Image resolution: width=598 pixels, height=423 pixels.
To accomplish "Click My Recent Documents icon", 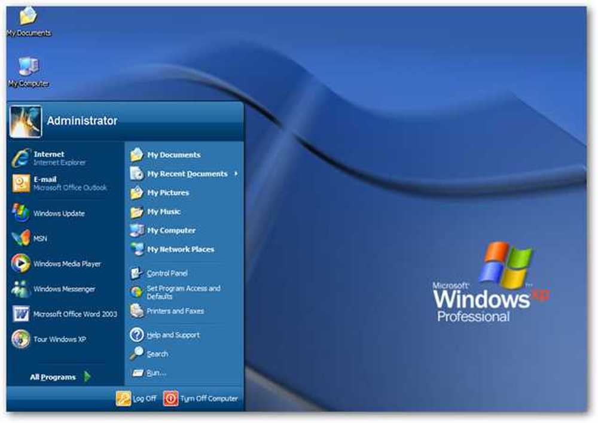I will click(136, 174).
